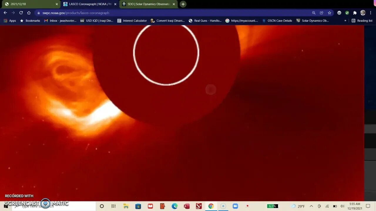Open Microsoft Edge from taskbar

pyautogui.click(x=174, y=206)
